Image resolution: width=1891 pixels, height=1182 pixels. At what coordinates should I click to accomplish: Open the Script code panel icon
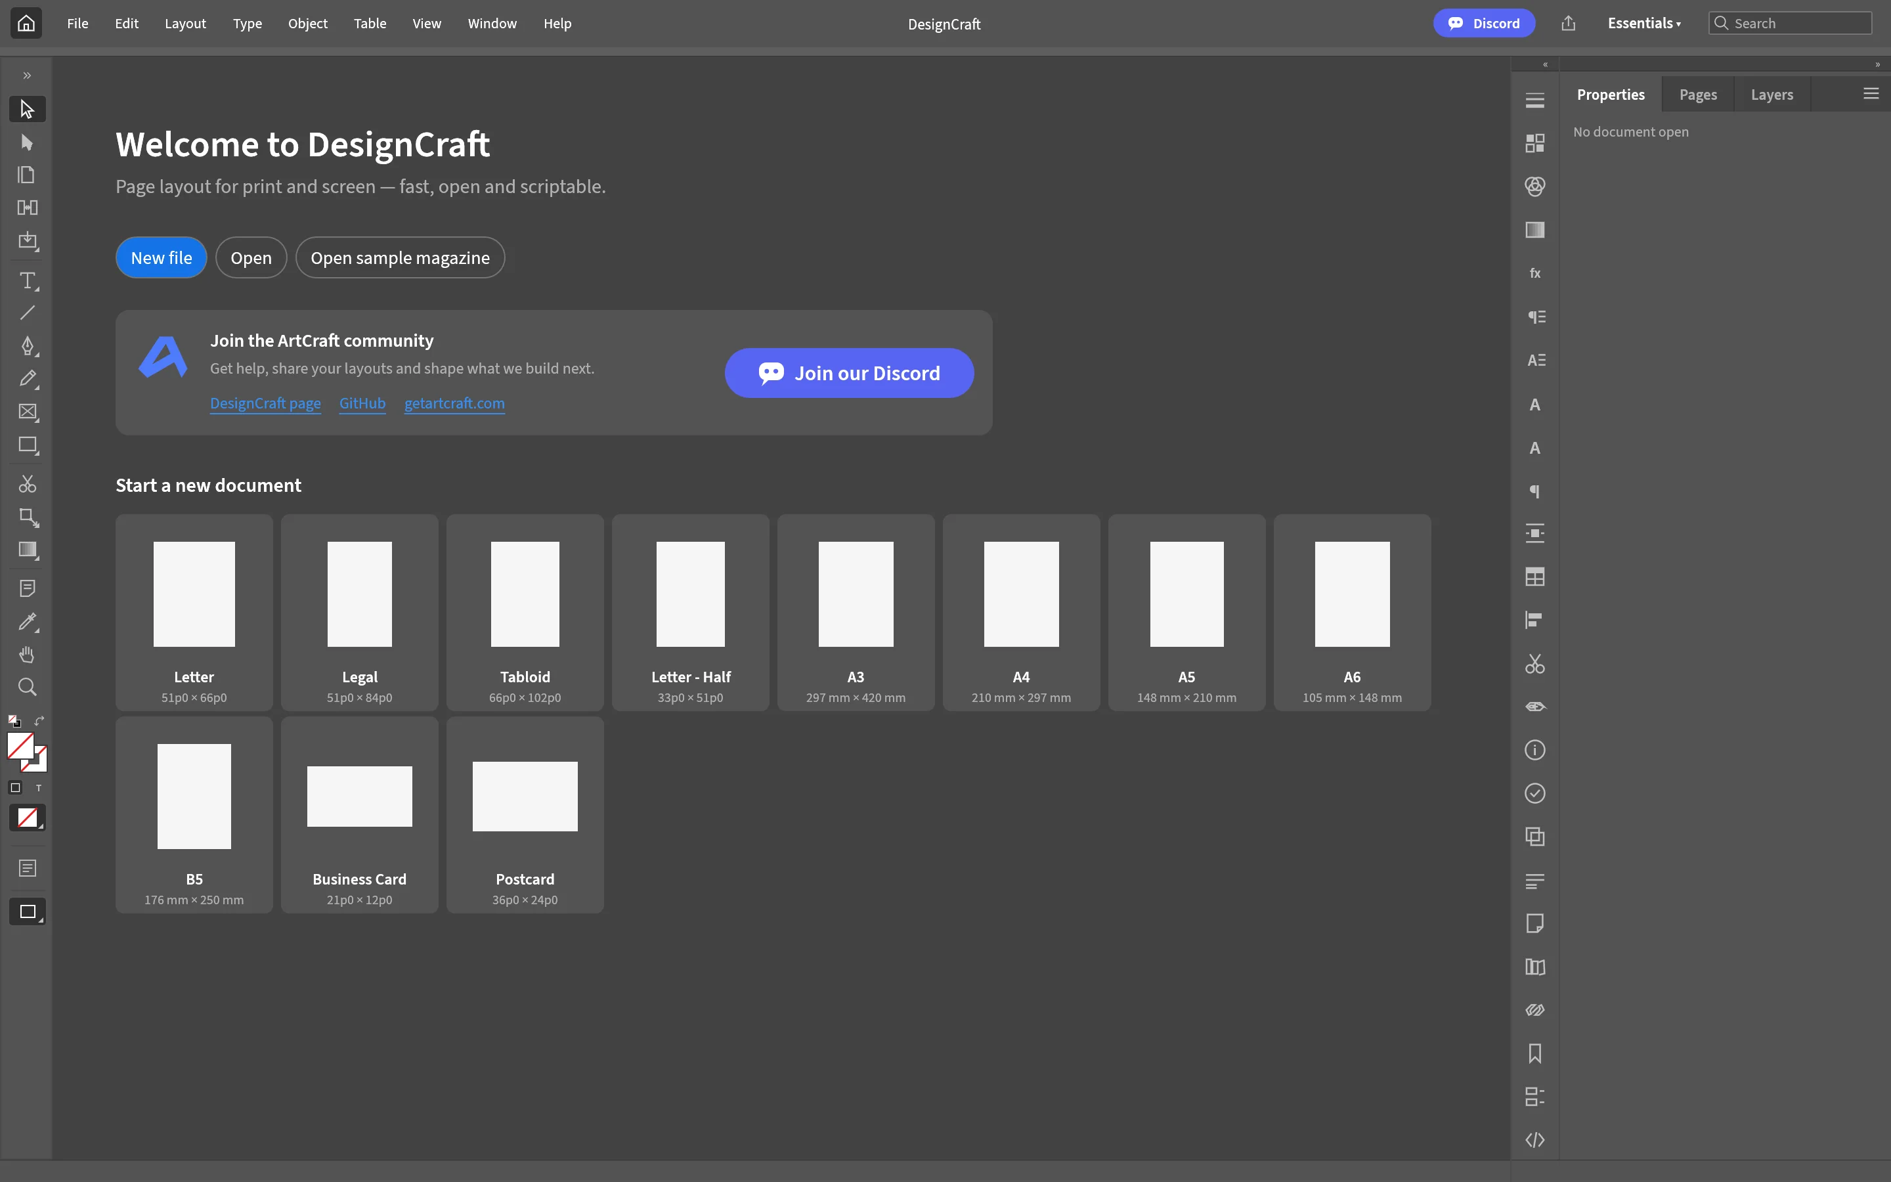pyautogui.click(x=1534, y=1140)
